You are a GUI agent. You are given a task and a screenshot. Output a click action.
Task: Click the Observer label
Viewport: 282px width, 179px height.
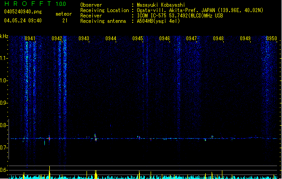(91, 5)
